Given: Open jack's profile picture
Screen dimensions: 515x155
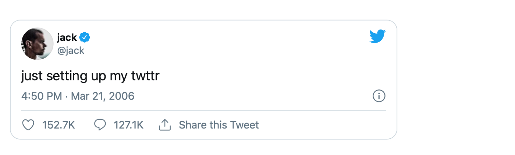Looking at the screenshot, I should (37, 43).
